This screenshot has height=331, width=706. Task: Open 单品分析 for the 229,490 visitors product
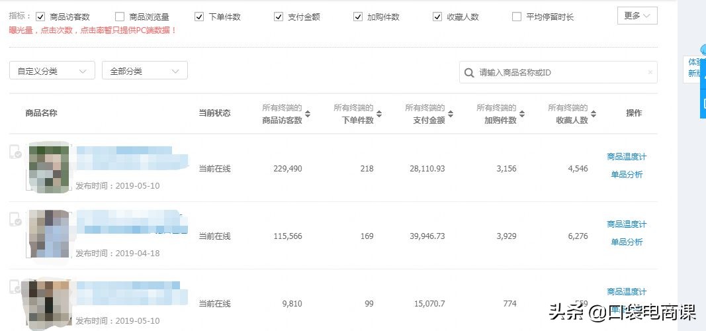coord(627,175)
